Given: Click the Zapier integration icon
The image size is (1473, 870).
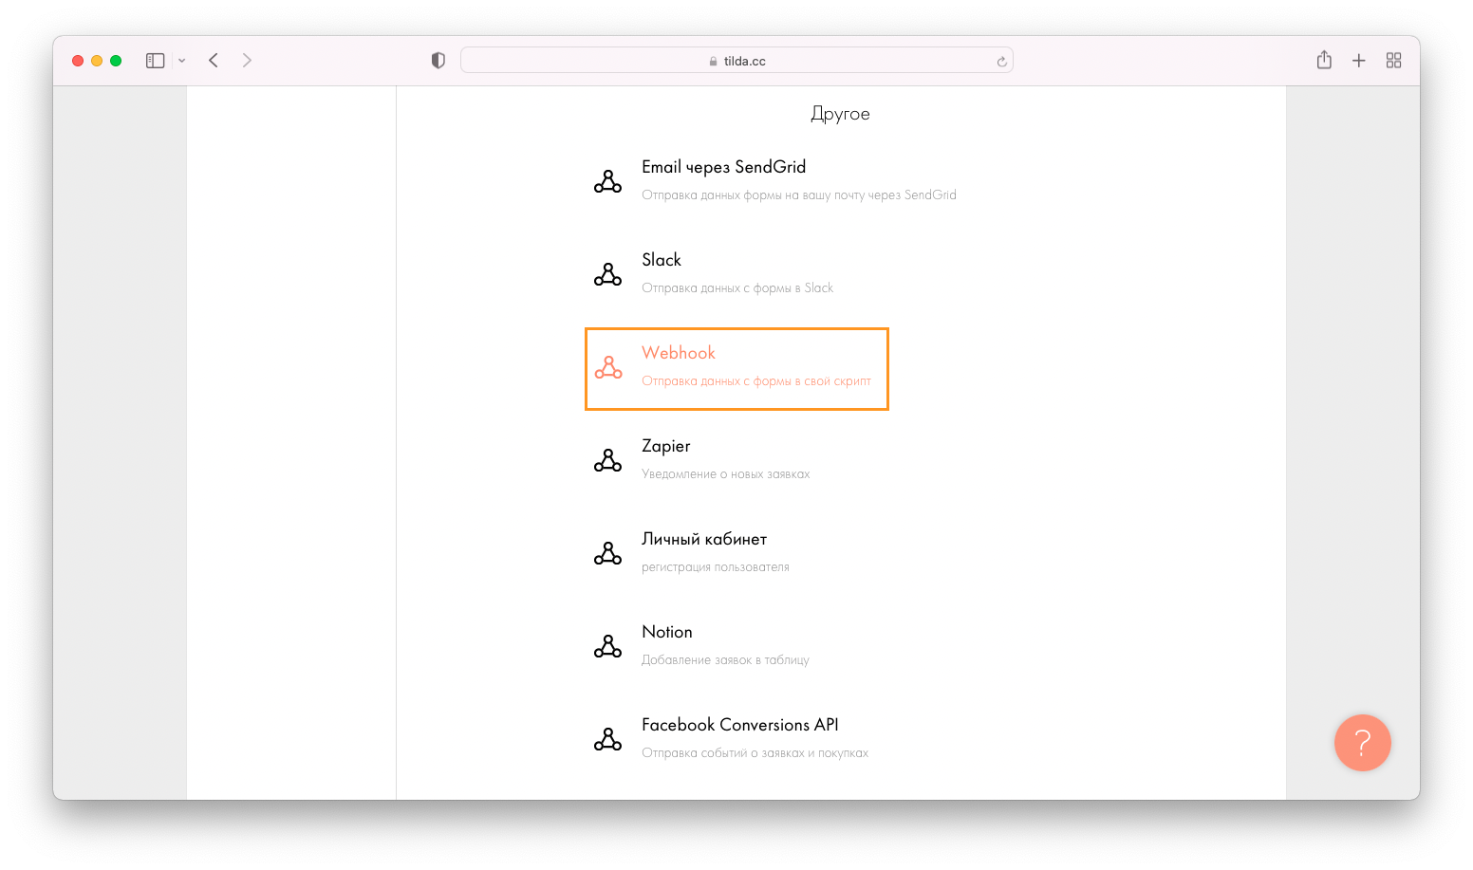Looking at the screenshot, I should click(607, 459).
